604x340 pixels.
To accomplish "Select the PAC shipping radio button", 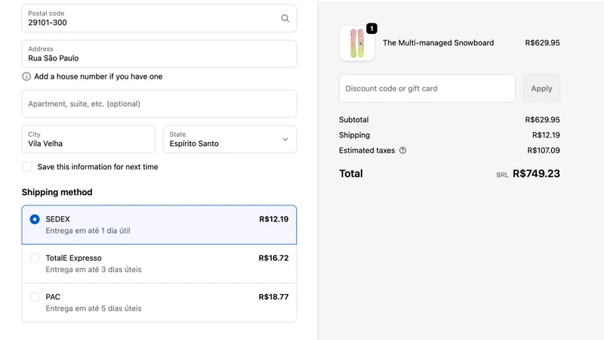I will click(35, 297).
